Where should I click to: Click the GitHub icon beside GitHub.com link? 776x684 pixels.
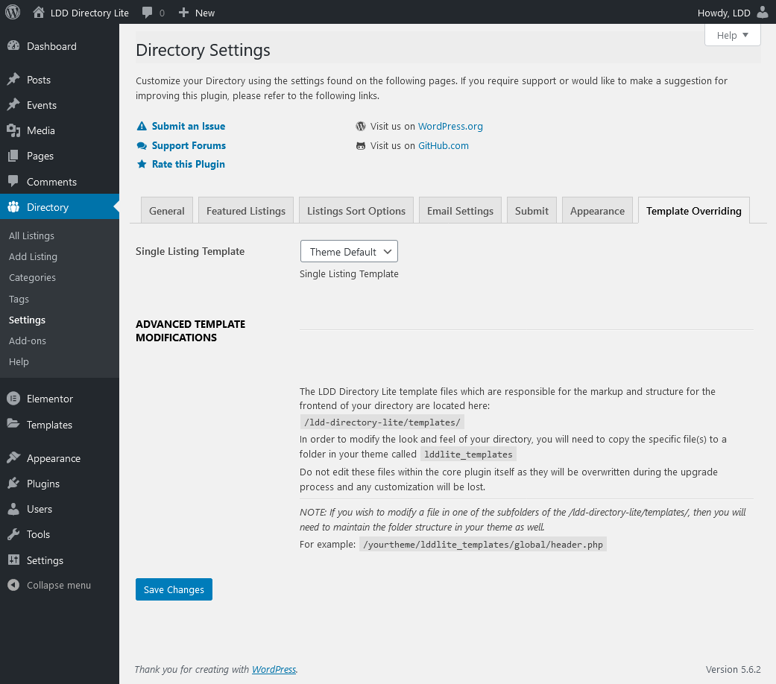(x=360, y=145)
